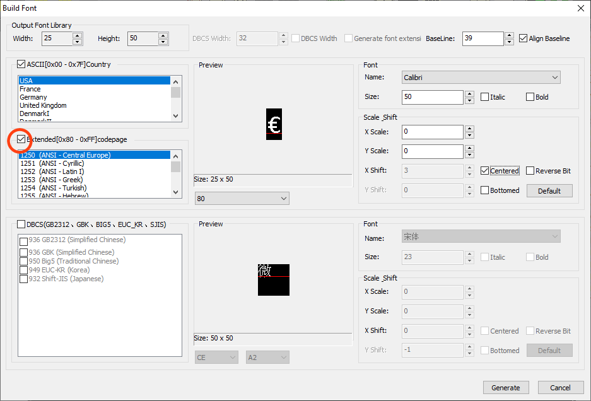The height and width of the screenshot is (401, 591).
Task: Decrease the font Size spinner value
Action: pos(469,100)
